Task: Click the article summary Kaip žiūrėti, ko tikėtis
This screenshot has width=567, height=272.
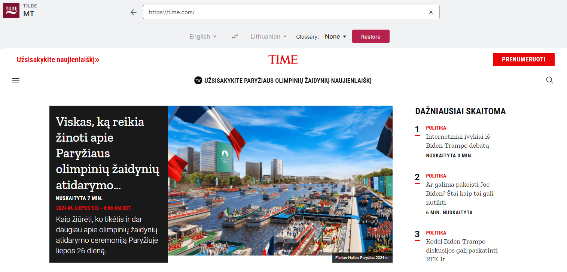Action: 107,235
